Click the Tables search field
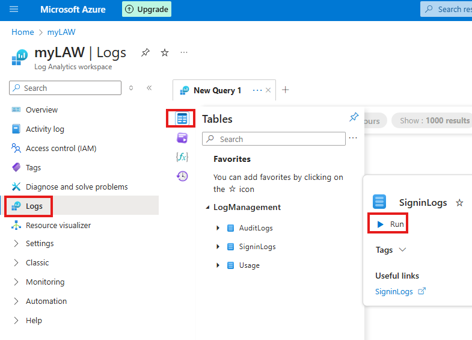The width and height of the screenshot is (472, 340). tap(274, 139)
